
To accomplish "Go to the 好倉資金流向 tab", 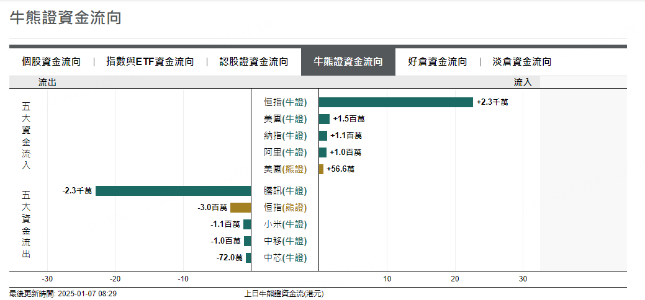I will [438, 62].
